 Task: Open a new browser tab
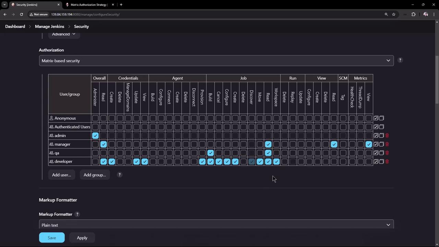point(121,4)
